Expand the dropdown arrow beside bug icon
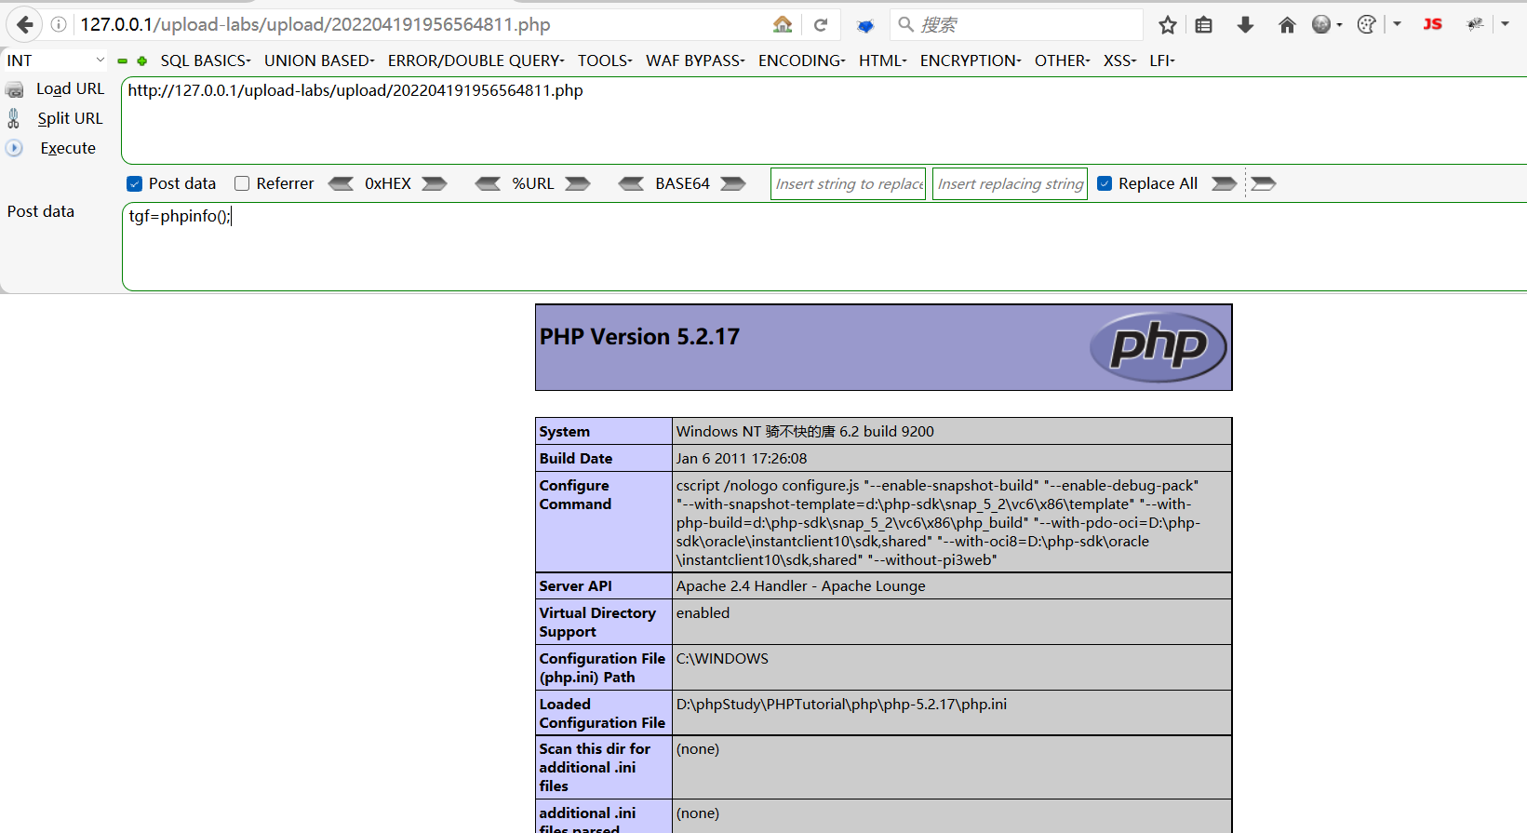Screen dimensions: 1527x833 (1505, 25)
